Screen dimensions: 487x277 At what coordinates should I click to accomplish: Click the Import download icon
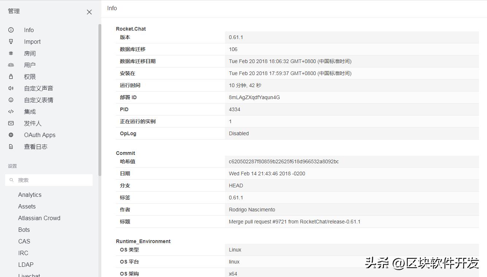[11, 42]
